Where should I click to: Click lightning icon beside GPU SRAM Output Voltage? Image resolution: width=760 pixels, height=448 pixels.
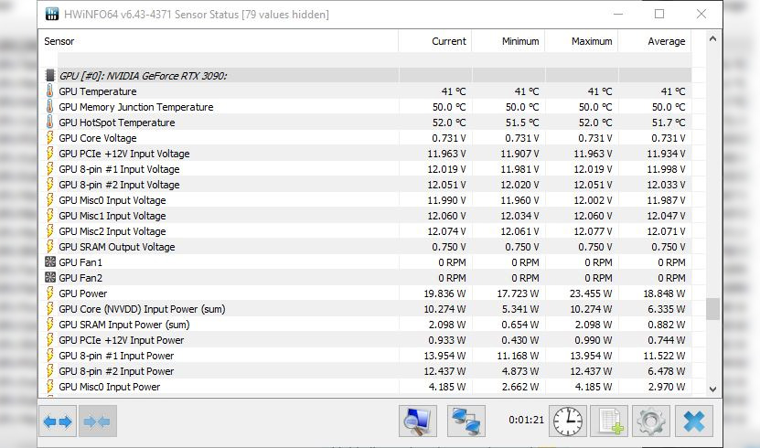click(49, 247)
